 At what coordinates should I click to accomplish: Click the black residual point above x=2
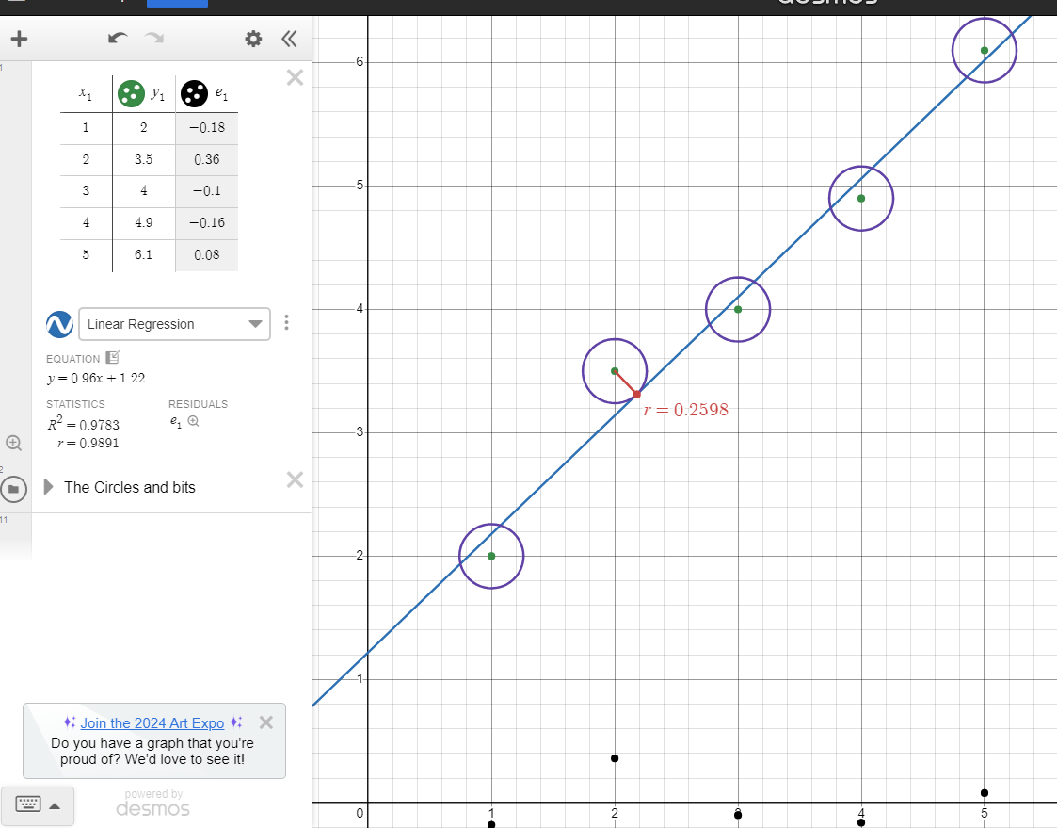point(615,758)
